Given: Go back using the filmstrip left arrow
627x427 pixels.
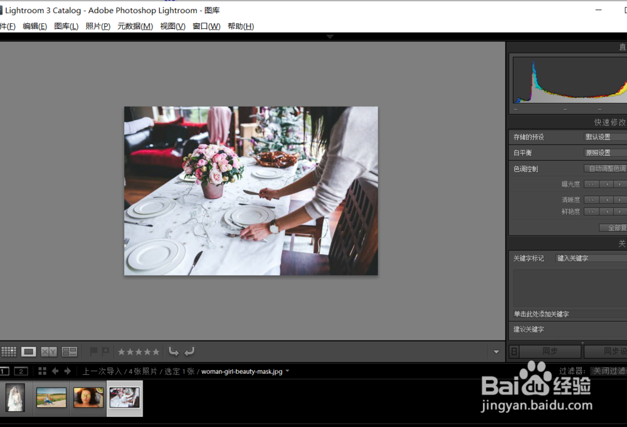Looking at the screenshot, I should pyautogui.click(x=55, y=371).
